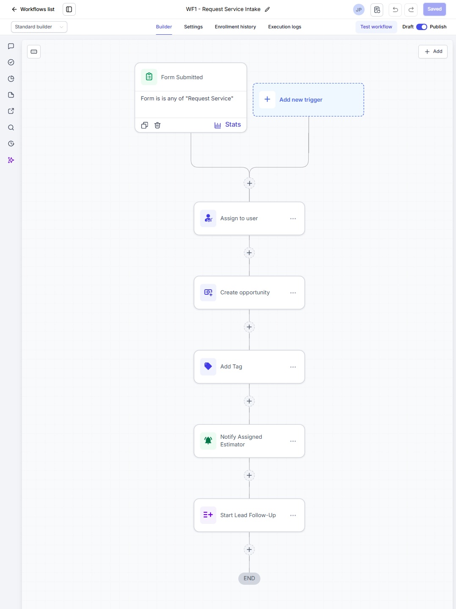The height and width of the screenshot is (609, 456).
Task: Add step between Create opportunity and Add Tag
Action: pyautogui.click(x=249, y=327)
